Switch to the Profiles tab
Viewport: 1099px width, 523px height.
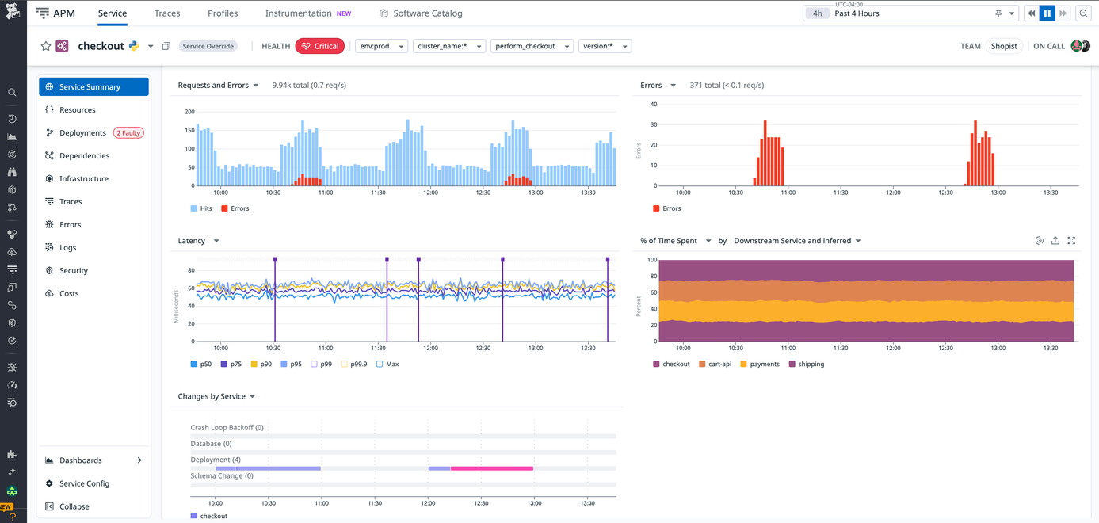[223, 13]
